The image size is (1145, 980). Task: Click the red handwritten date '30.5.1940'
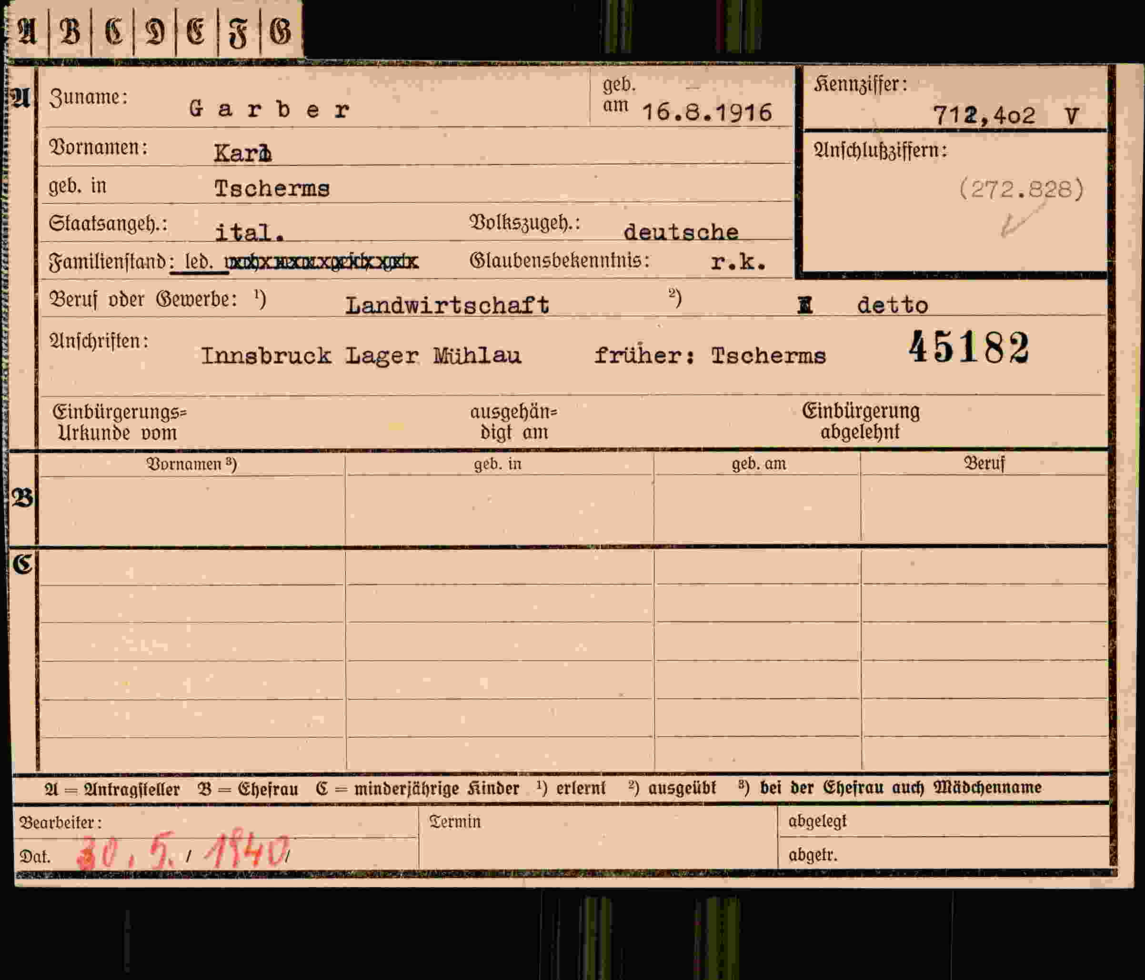click(x=183, y=851)
